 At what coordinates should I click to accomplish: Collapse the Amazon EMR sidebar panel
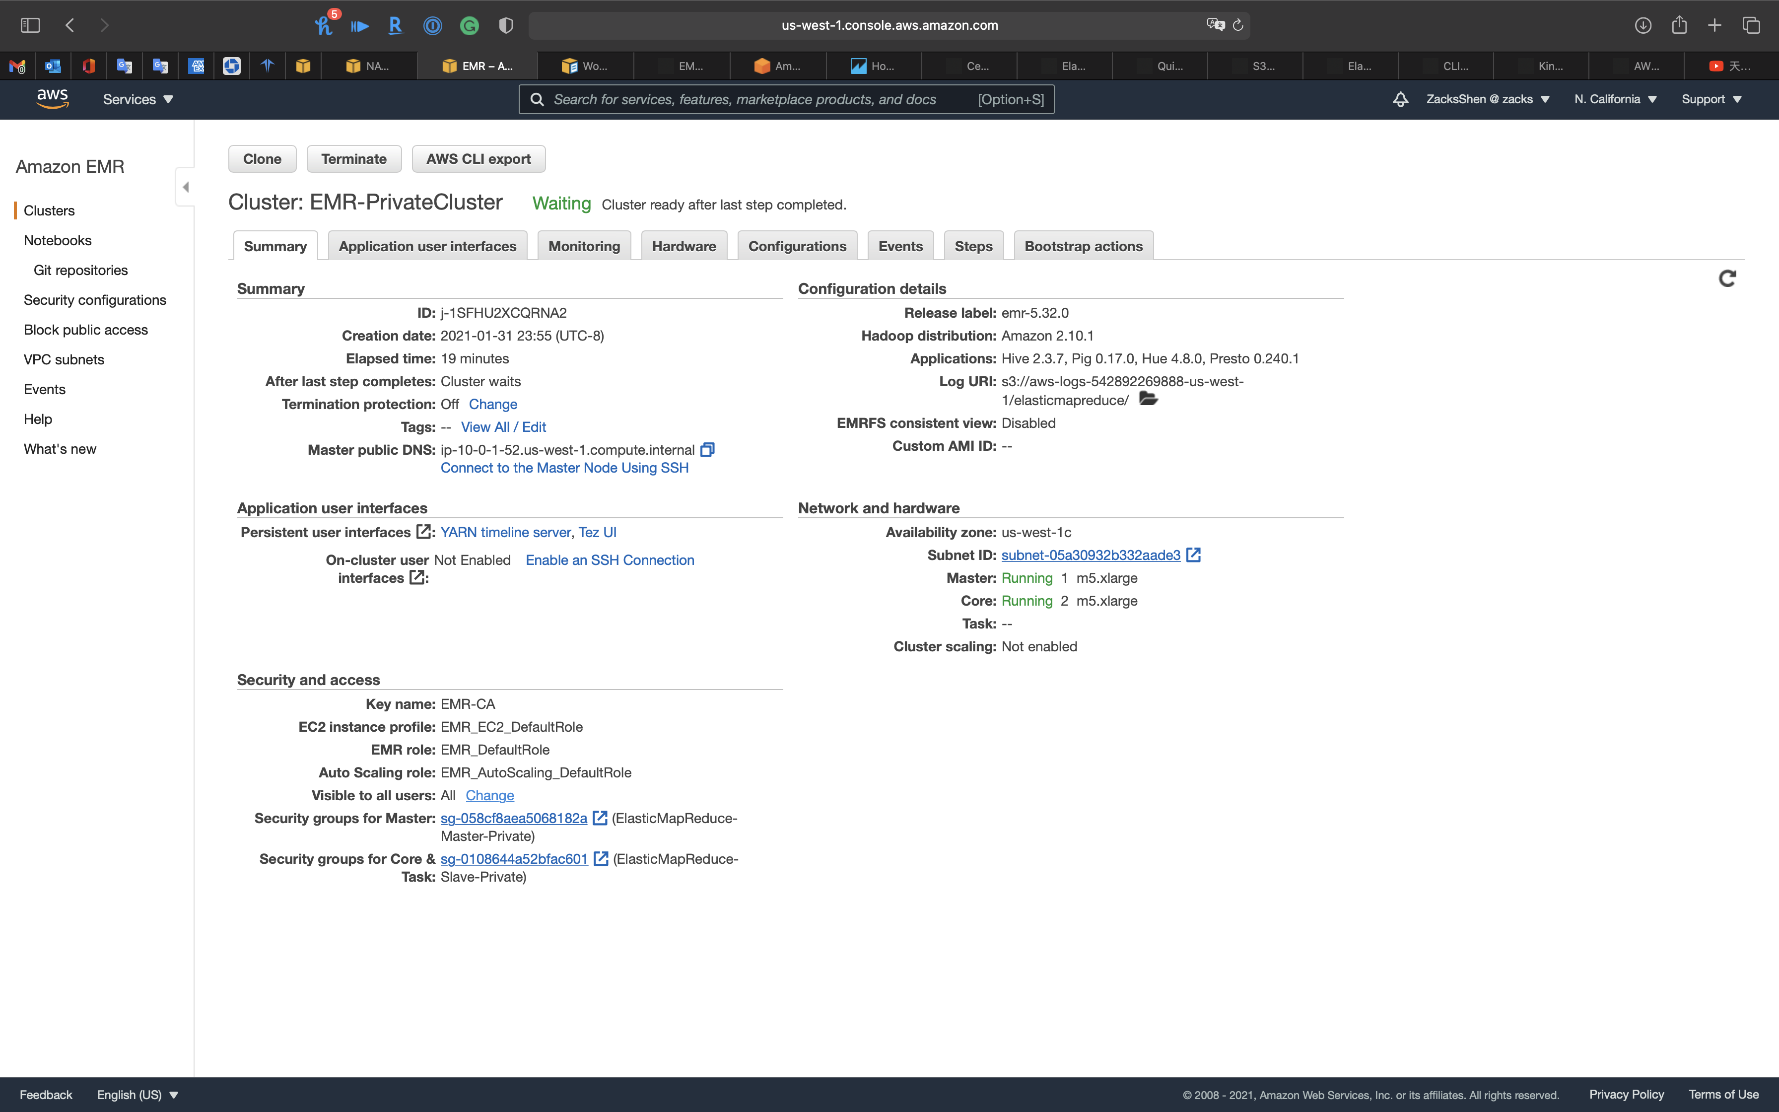[185, 187]
